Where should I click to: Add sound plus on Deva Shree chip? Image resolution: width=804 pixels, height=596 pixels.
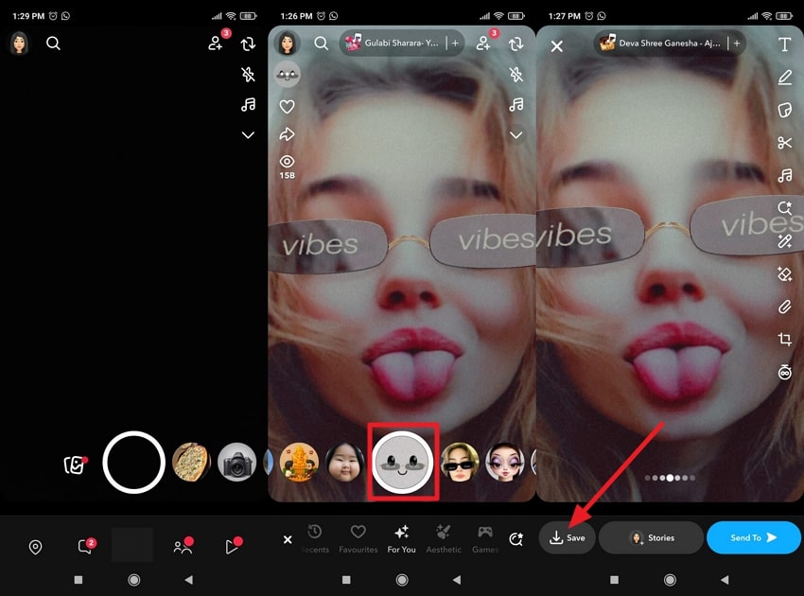[x=737, y=44]
